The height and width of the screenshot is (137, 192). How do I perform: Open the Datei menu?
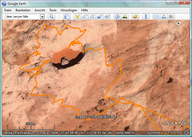coord(8,10)
